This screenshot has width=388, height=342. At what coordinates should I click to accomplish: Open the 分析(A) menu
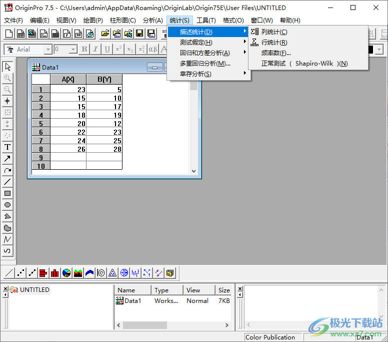(x=152, y=21)
